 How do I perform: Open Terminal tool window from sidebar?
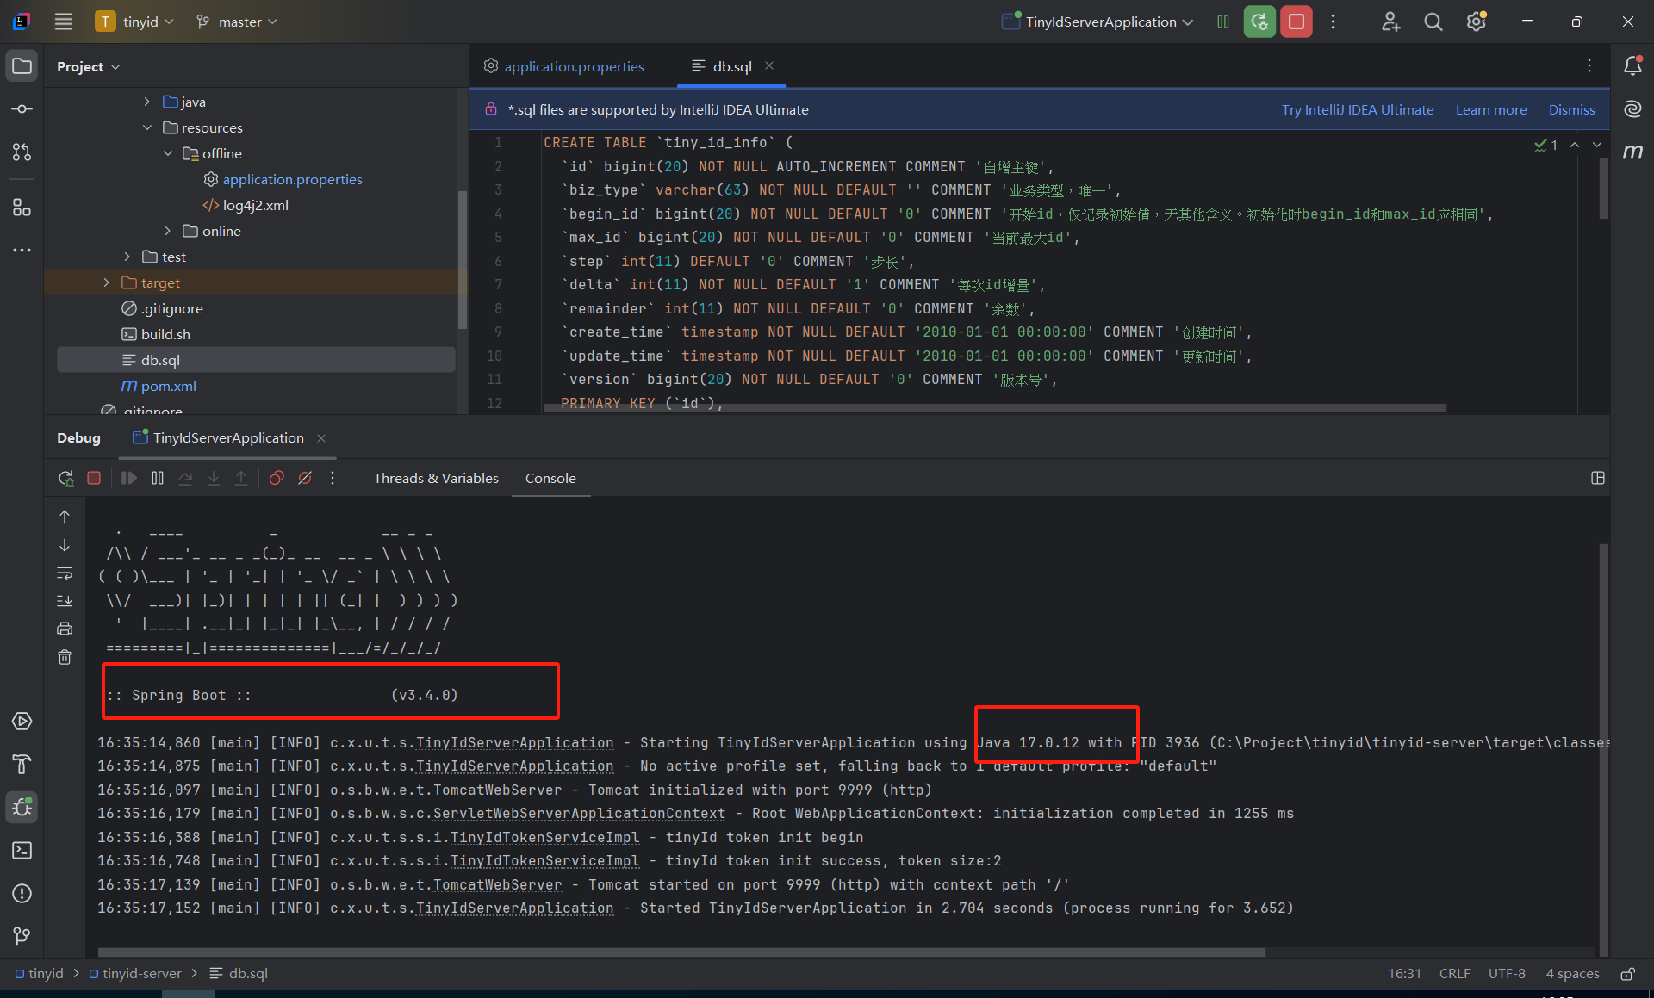point(22,851)
